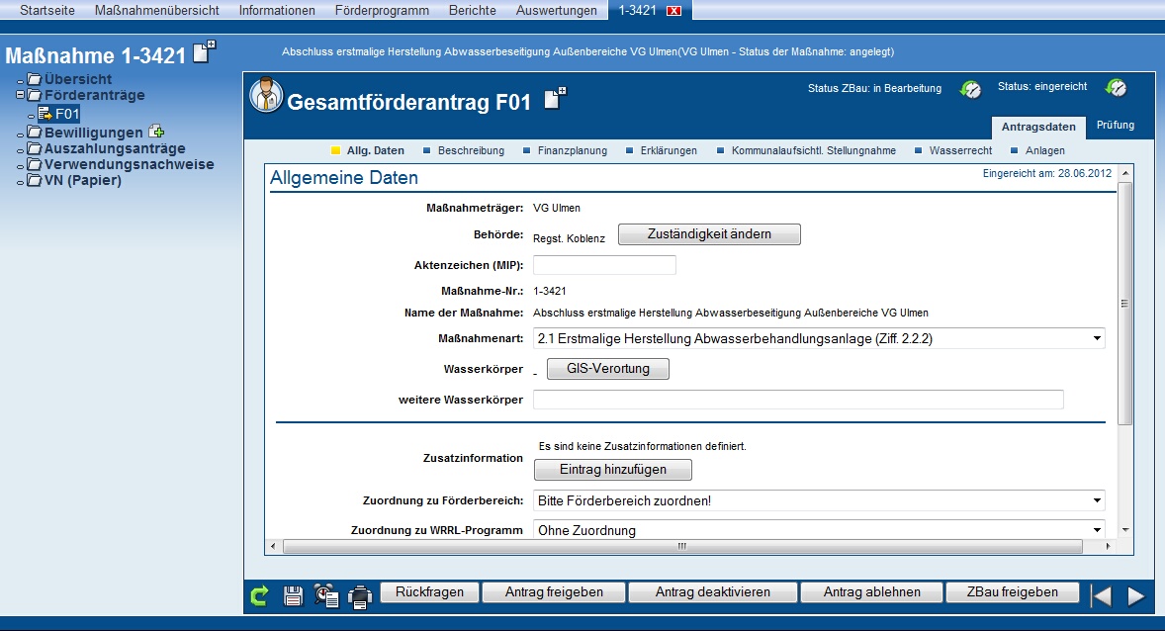The width and height of the screenshot is (1165, 631).
Task: Click the Zuständigkeit ändern button
Action: tap(709, 234)
